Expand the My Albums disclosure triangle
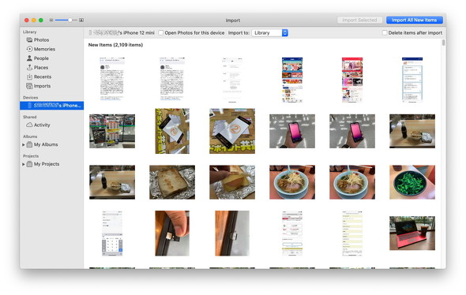The image size is (466, 295). tap(24, 144)
